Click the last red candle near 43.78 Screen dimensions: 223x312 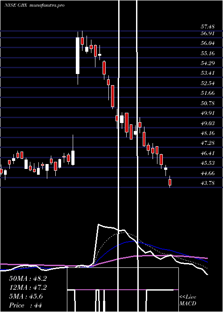(x=170, y=182)
